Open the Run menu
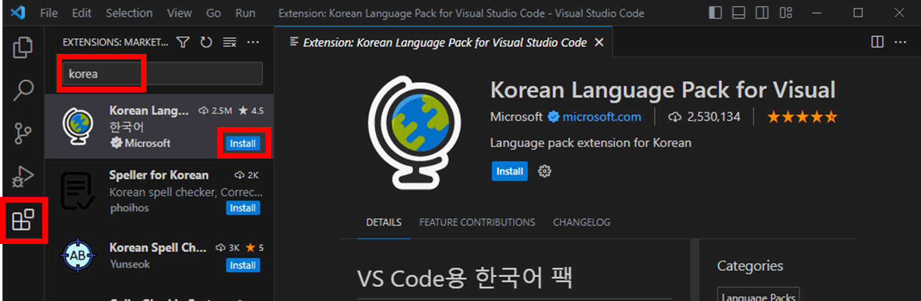Viewport: 921px width, 301px height. click(x=245, y=13)
